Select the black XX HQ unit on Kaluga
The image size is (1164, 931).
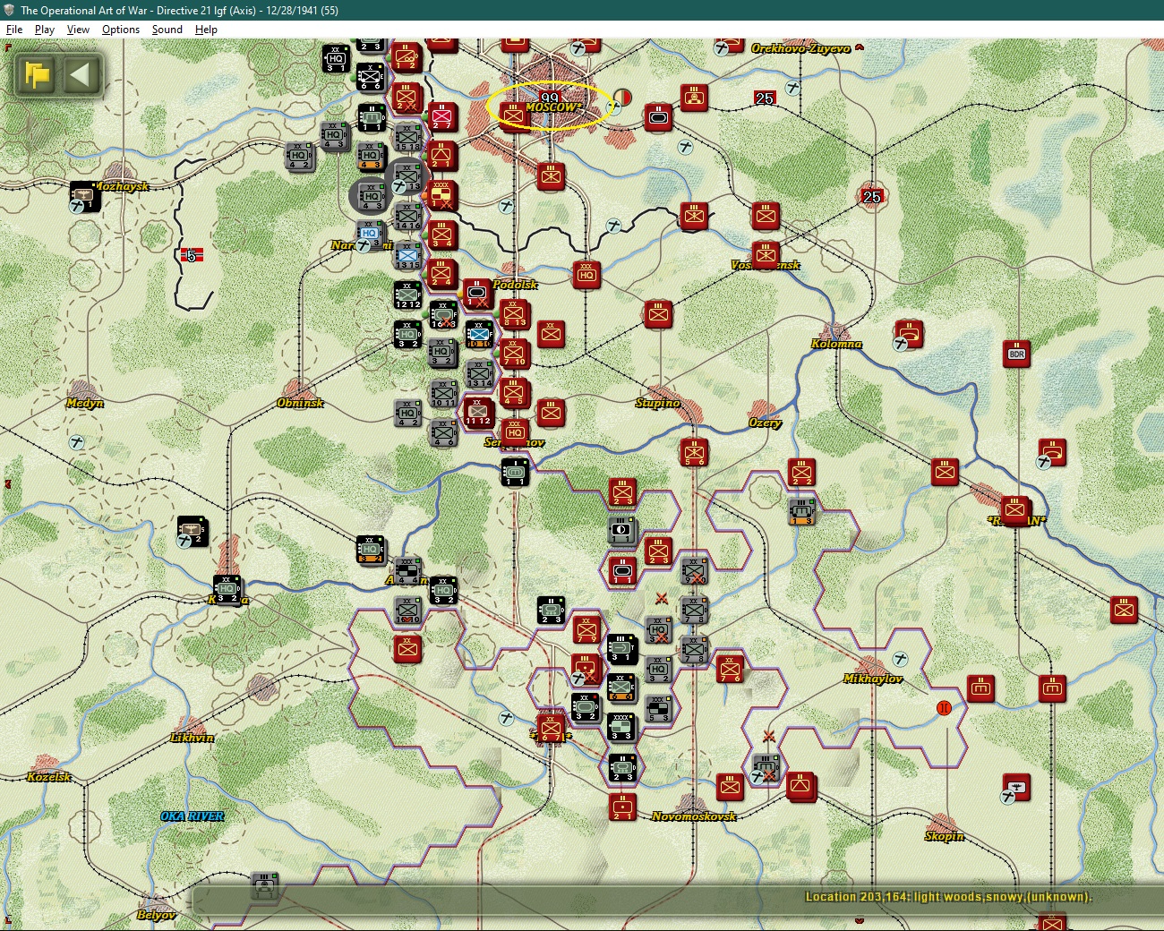(x=227, y=589)
